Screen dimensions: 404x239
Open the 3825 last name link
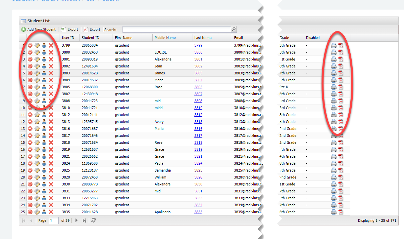(x=198, y=170)
